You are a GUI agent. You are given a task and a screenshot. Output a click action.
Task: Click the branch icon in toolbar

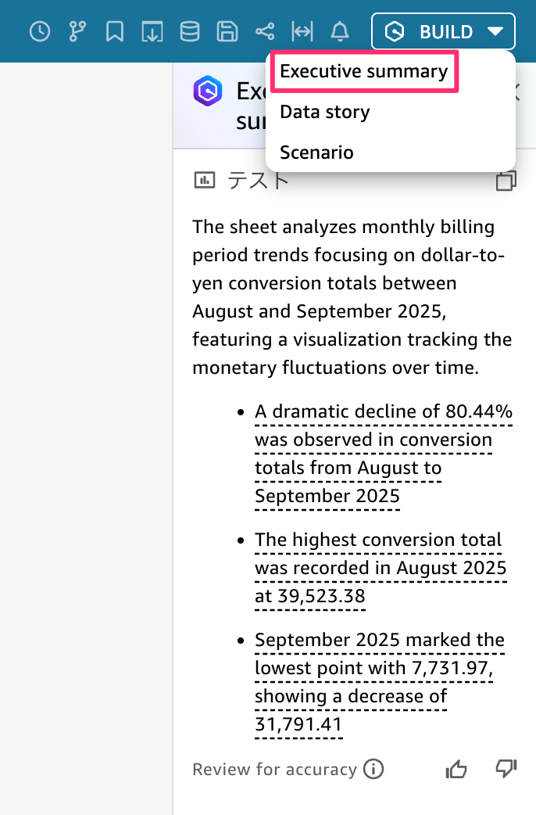(77, 32)
